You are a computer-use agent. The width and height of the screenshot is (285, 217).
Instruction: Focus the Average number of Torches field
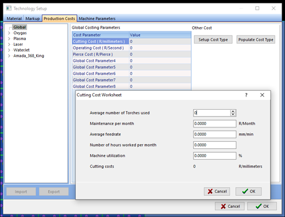coord(212,113)
